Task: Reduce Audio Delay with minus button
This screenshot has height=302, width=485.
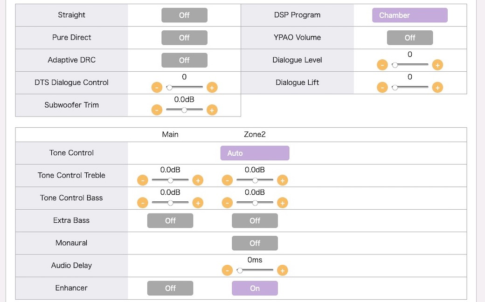Action: point(228,270)
